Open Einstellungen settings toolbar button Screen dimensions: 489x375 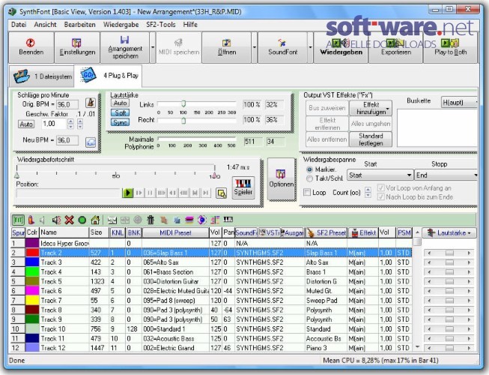pyautogui.click(x=77, y=47)
